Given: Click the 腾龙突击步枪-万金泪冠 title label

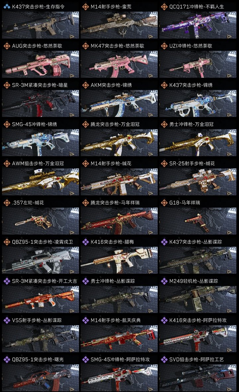Looking at the screenshot, I should tap(115, 124).
